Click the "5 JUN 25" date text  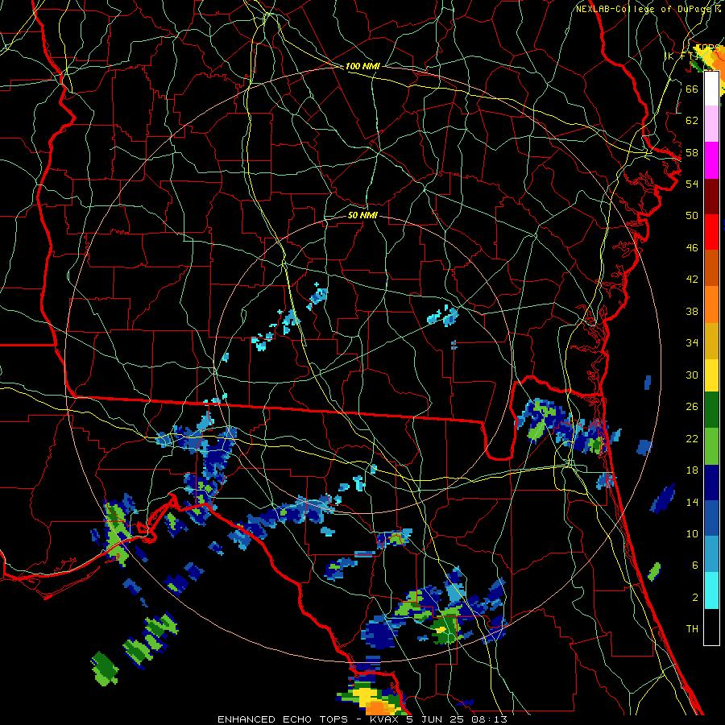coord(436,719)
